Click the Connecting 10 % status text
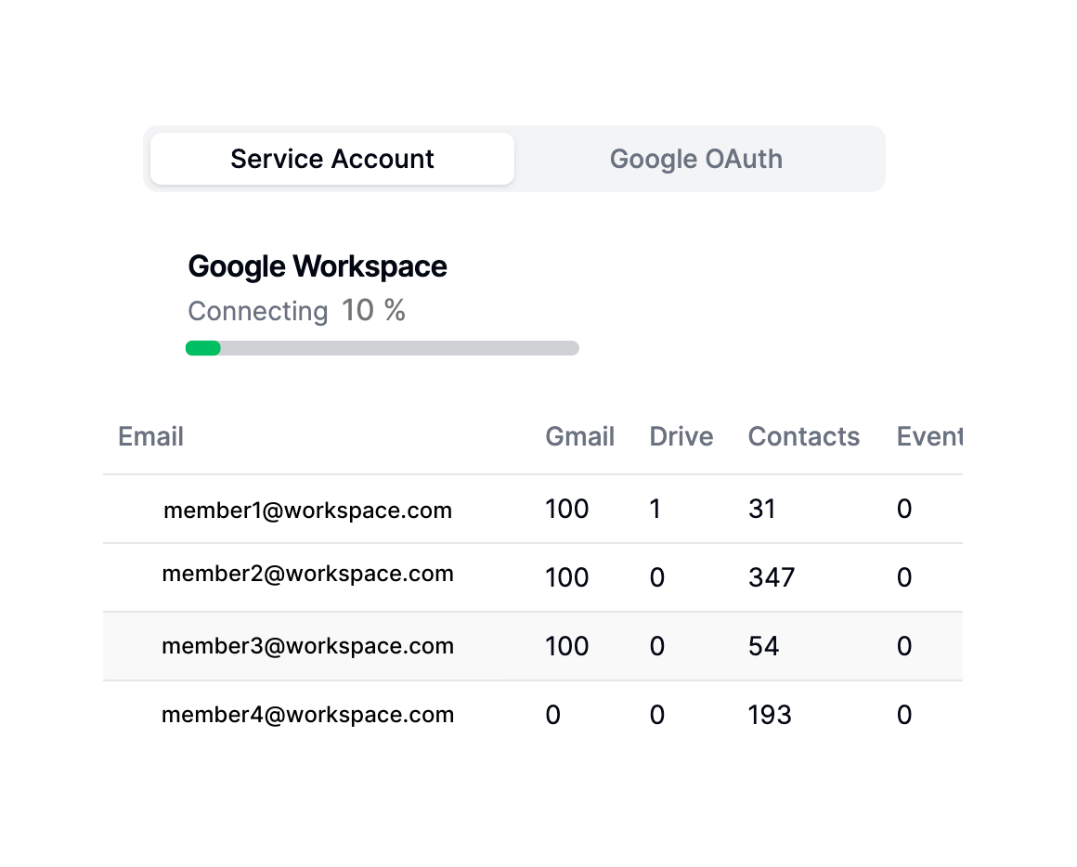Image resolution: width=1077 pixels, height=867 pixels. [297, 310]
